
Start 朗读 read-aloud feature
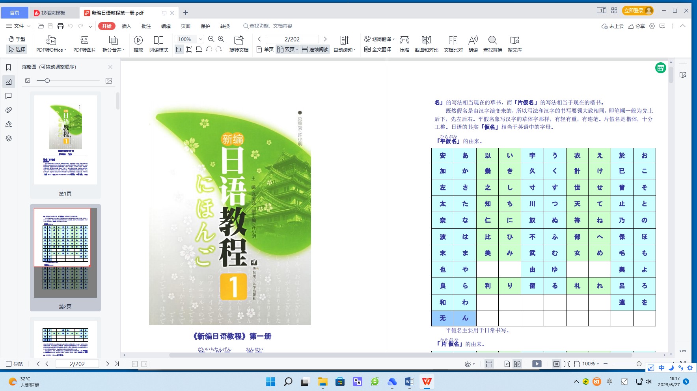pos(473,44)
